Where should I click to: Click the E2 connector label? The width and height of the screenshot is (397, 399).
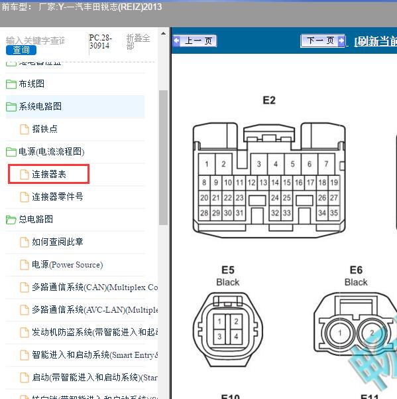click(269, 100)
